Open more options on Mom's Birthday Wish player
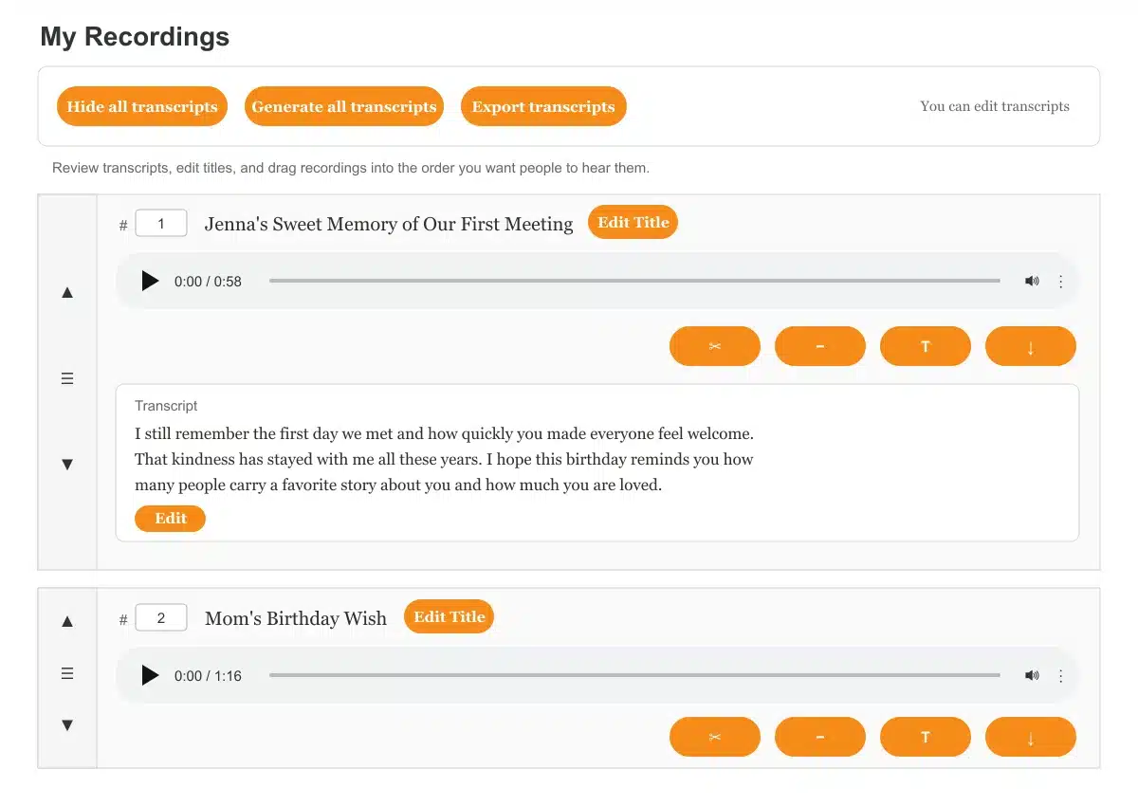Screen dimensions: 1138x806 [x=1061, y=675]
